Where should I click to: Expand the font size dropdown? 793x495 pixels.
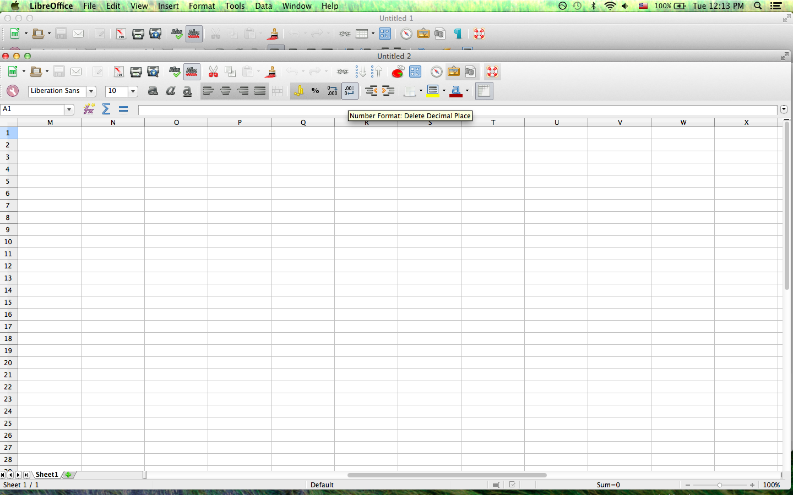pos(133,91)
